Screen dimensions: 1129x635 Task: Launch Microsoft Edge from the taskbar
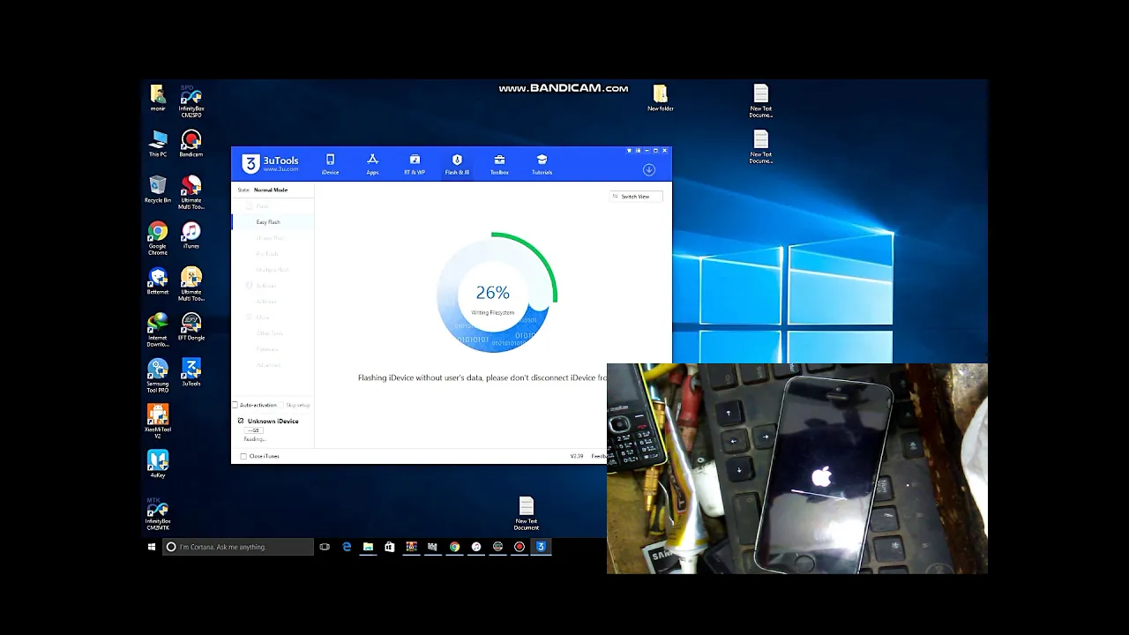(x=347, y=547)
